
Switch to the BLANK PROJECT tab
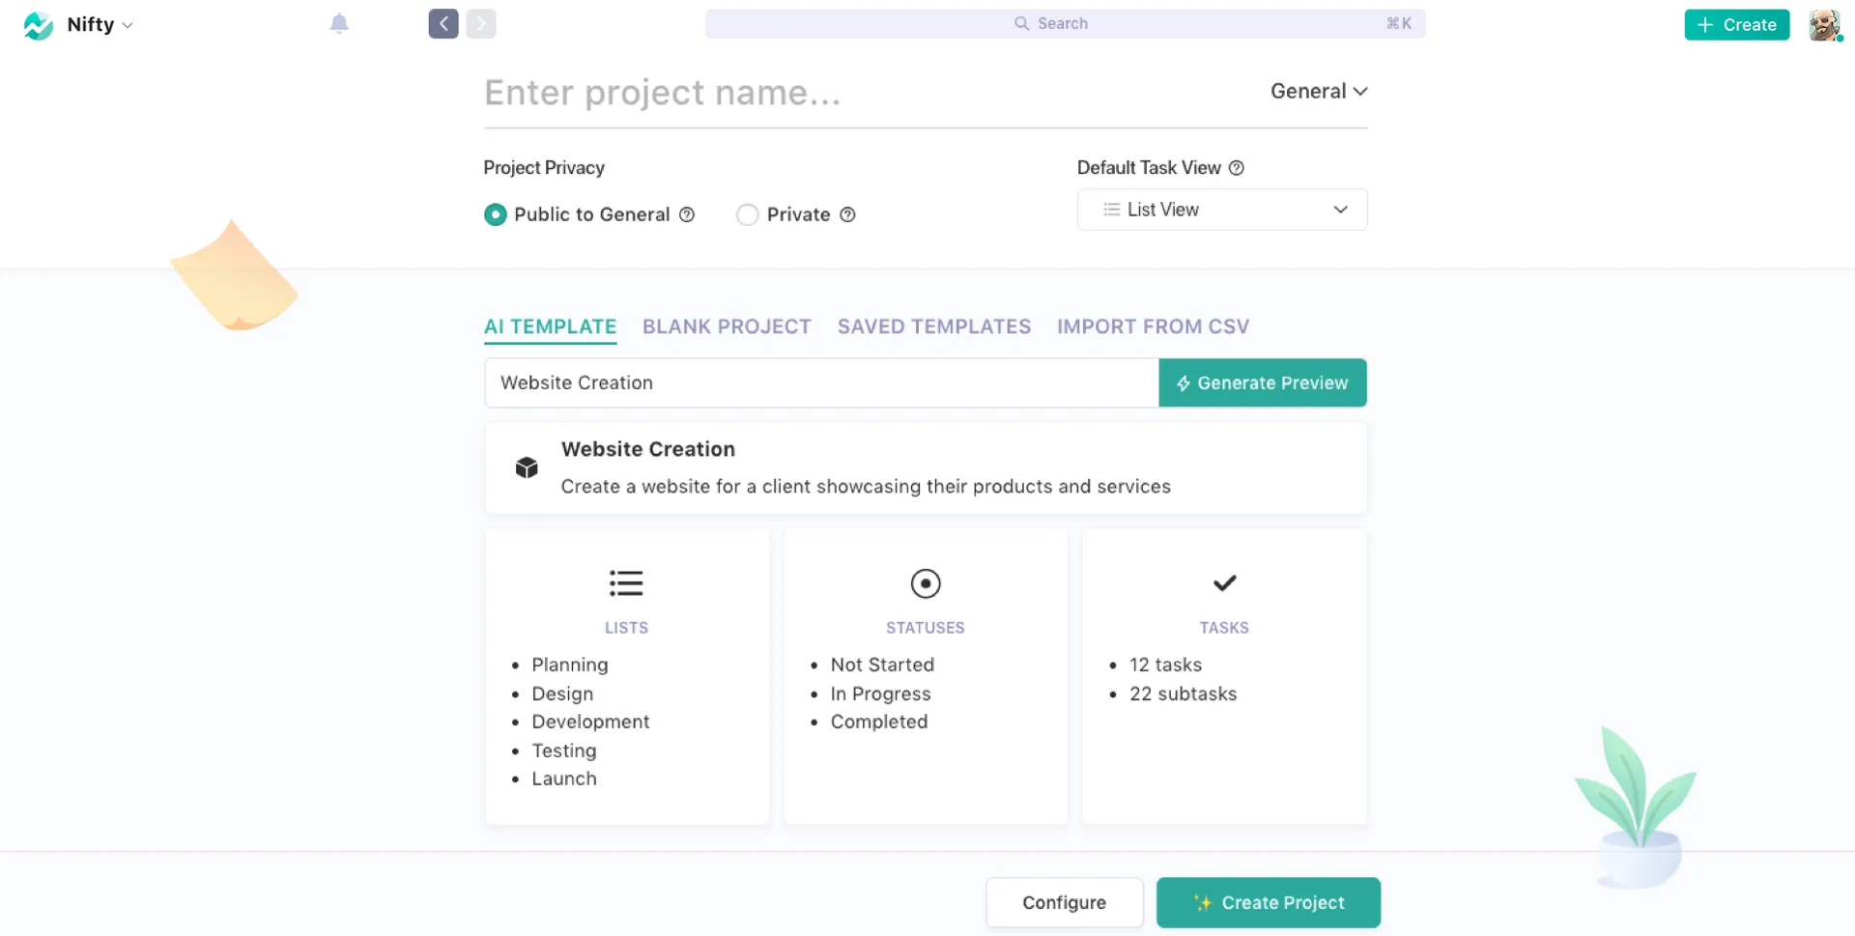(726, 326)
